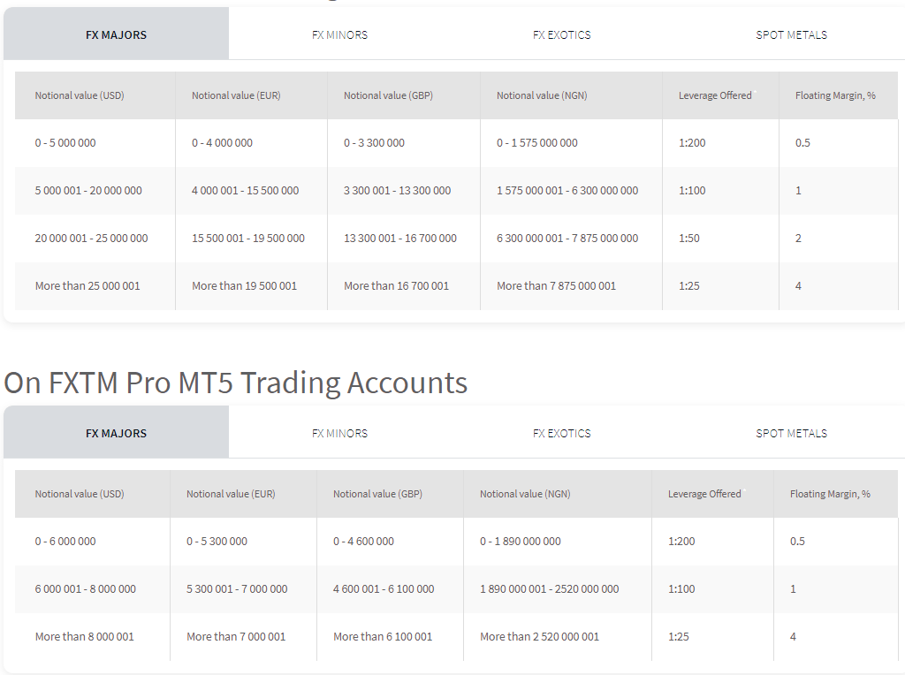Open FX EXOTICS tab of the upper table
Image resolution: width=905 pixels, height=675 pixels.
coord(562,34)
